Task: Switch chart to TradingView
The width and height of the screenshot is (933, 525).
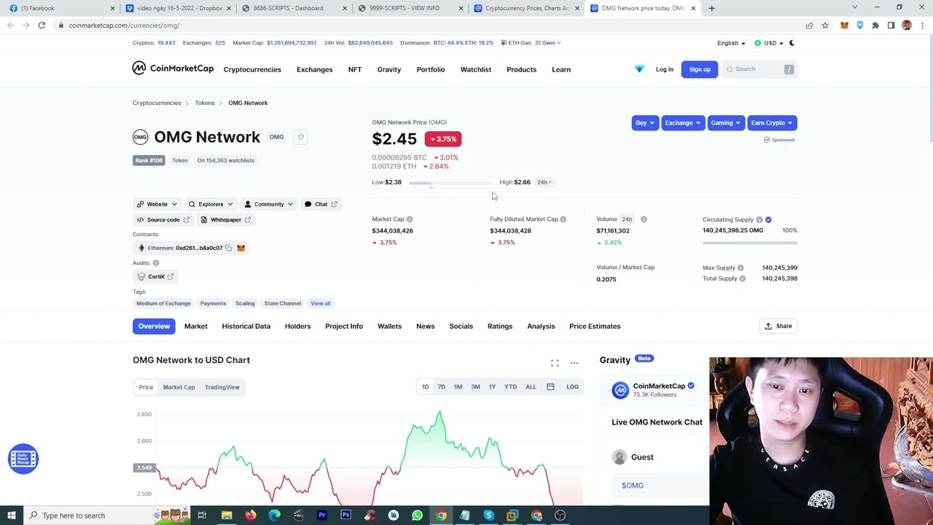Action: [222, 387]
